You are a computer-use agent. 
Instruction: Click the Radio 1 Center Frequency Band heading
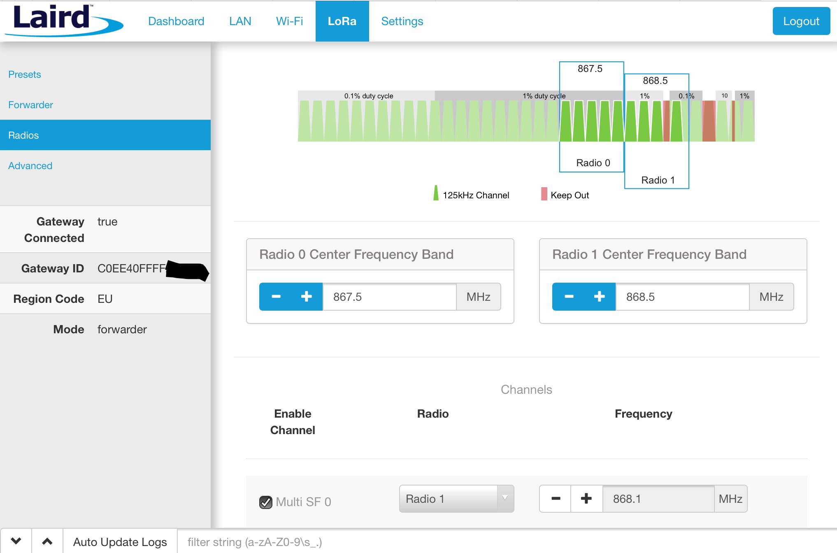click(x=649, y=254)
